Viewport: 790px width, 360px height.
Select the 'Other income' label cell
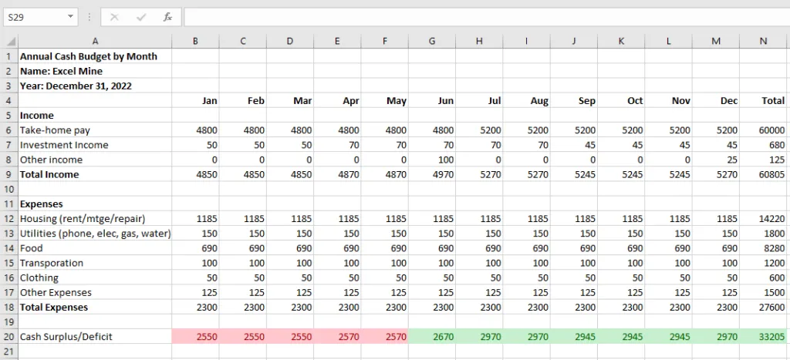95,160
